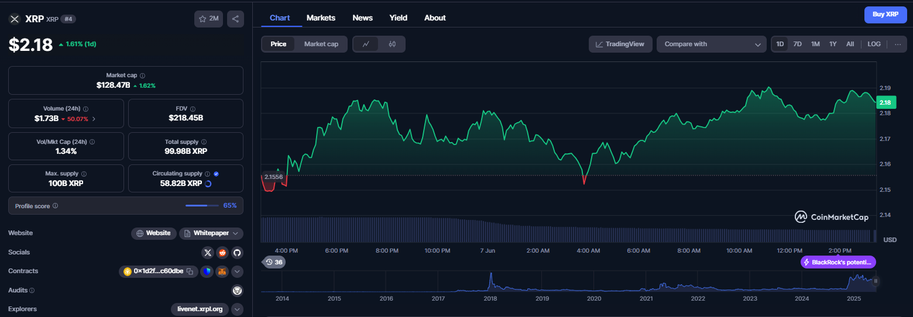Image resolution: width=913 pixels, height=317 pixels.
Task: Pause the chart via range-slider pause icon
Action: (x=876, y=281)
